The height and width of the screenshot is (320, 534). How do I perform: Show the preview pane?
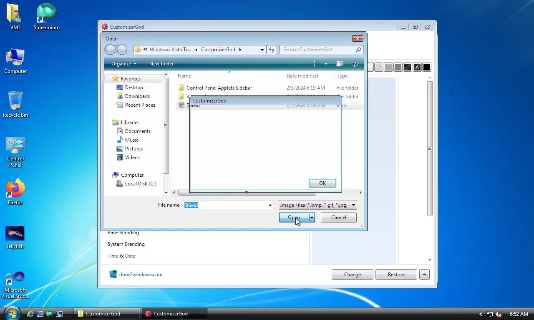click(340, 64)
